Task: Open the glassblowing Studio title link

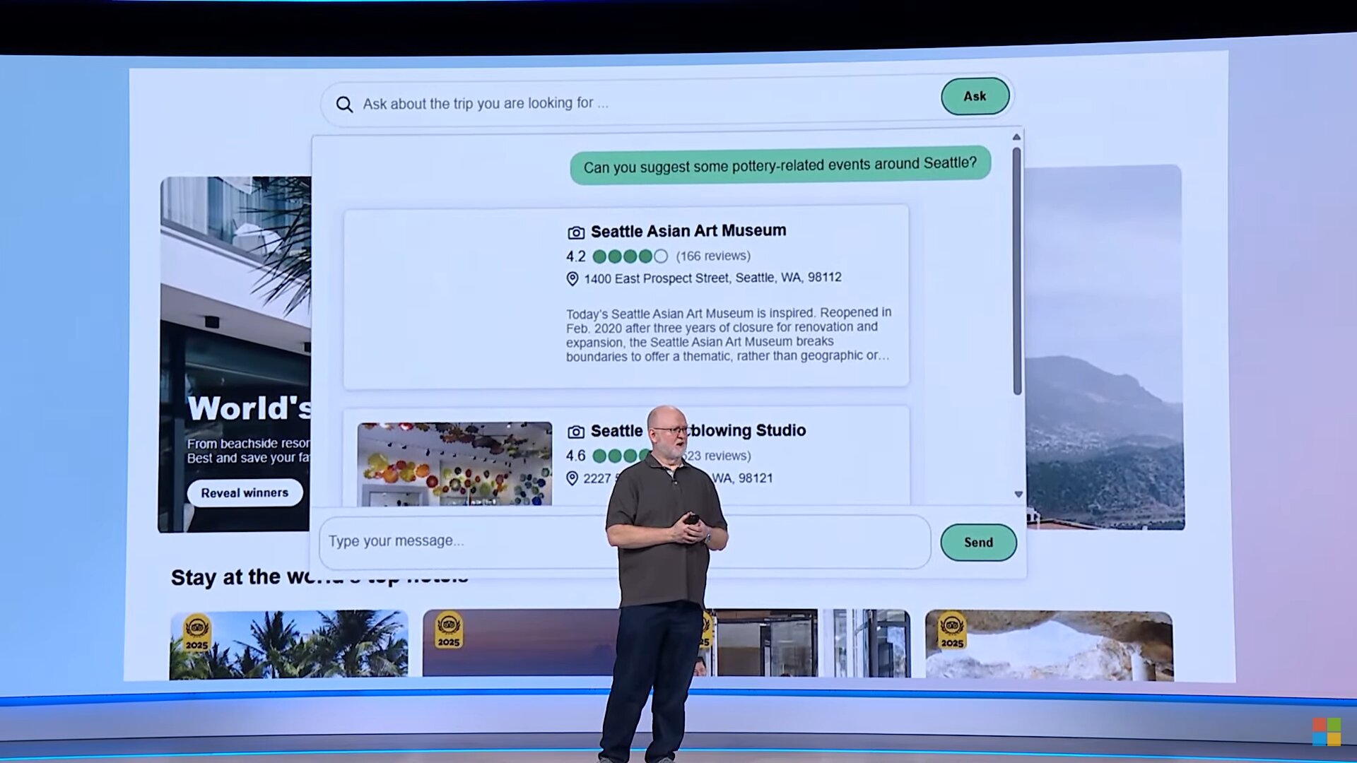Action: [698, 431]
